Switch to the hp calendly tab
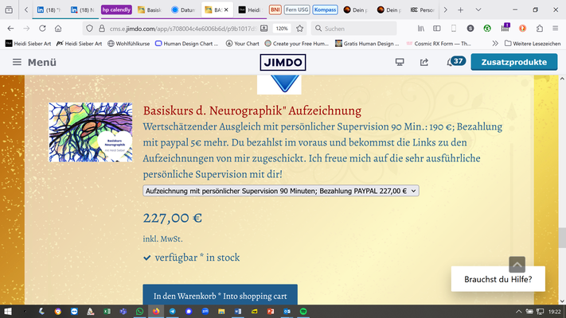This screenshot has height=318, width=566. click(116, 10)
